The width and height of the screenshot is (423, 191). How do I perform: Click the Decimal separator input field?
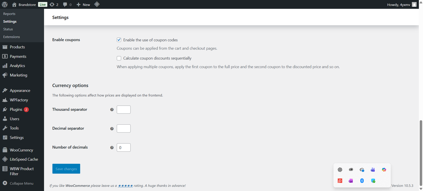click(124, 128)
